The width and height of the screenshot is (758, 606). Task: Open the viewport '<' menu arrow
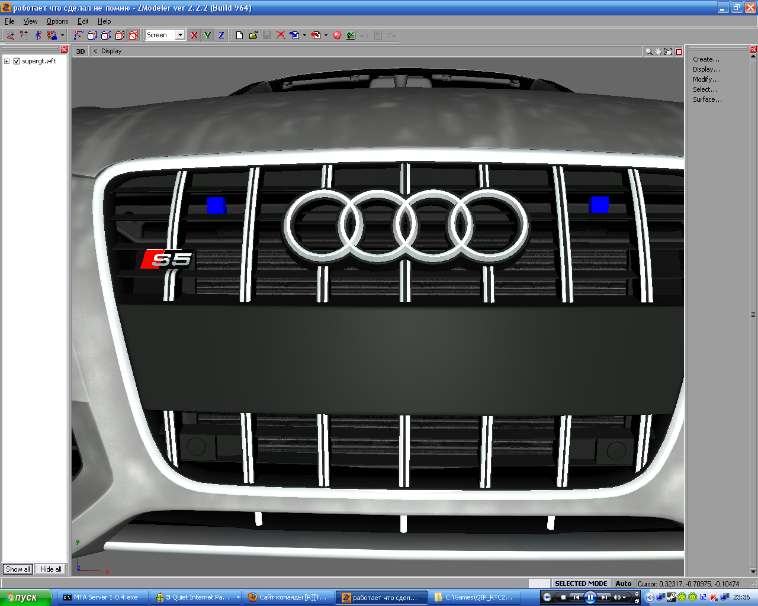click(95, 51)
